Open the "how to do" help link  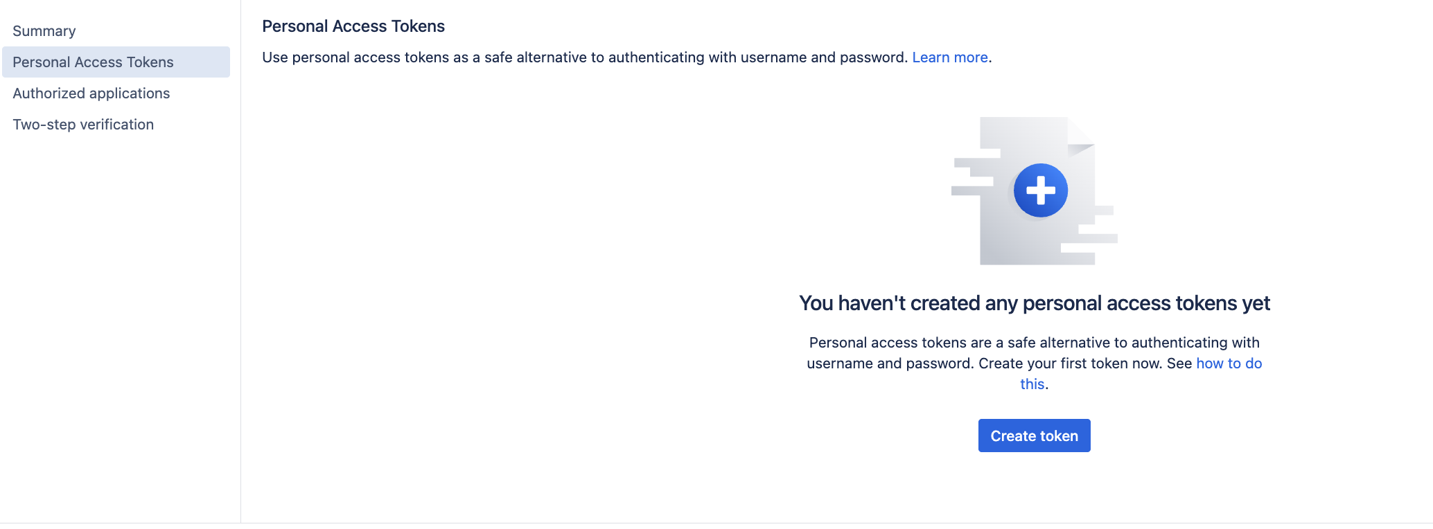(x=1229, y=364)
